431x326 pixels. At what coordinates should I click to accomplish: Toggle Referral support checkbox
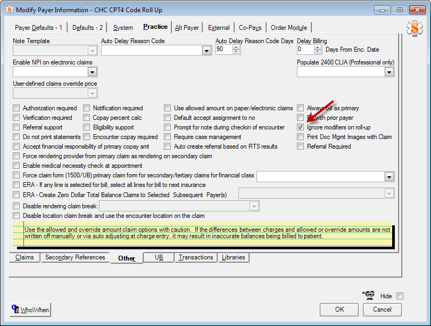pyautogui.click(x=16, y=127)
